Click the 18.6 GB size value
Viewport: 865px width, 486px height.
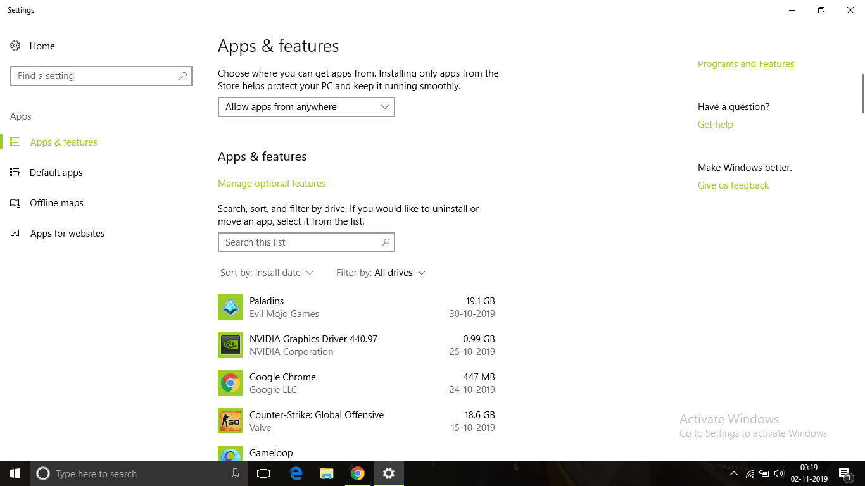pyautogui.click(x=480, y=415)
